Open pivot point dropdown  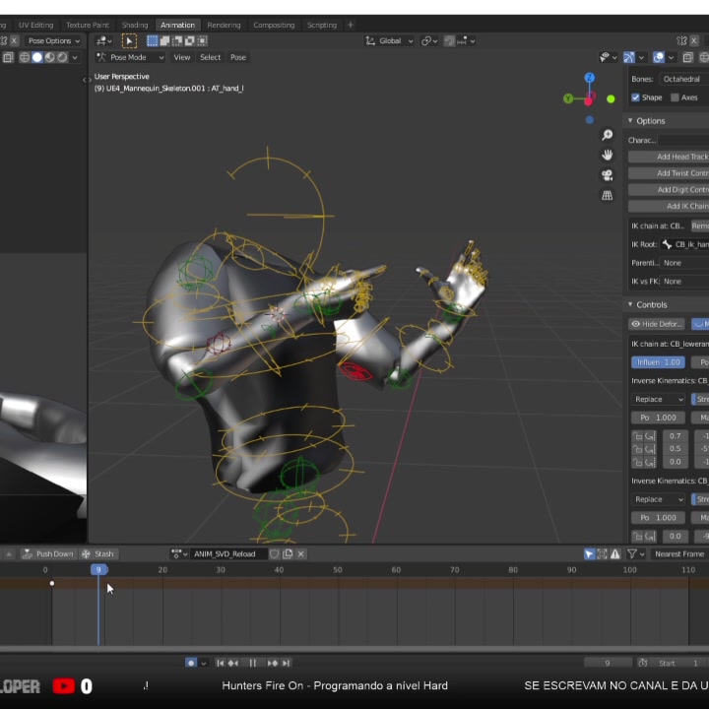428,41
